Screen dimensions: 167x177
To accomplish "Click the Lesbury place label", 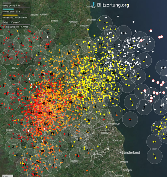I will point(84,25).
